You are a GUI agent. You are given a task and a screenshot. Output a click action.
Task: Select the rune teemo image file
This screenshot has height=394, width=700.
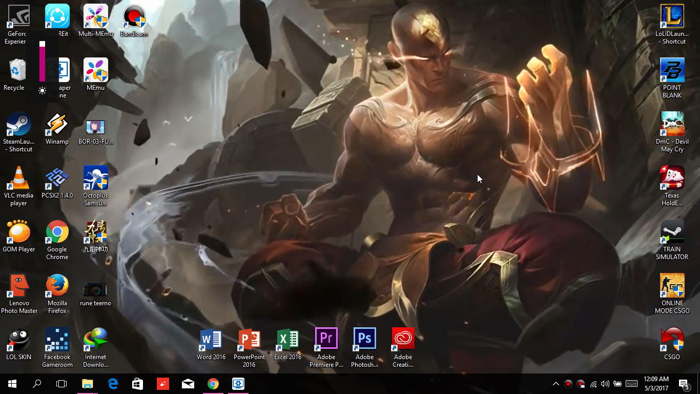tap(96, 290)
